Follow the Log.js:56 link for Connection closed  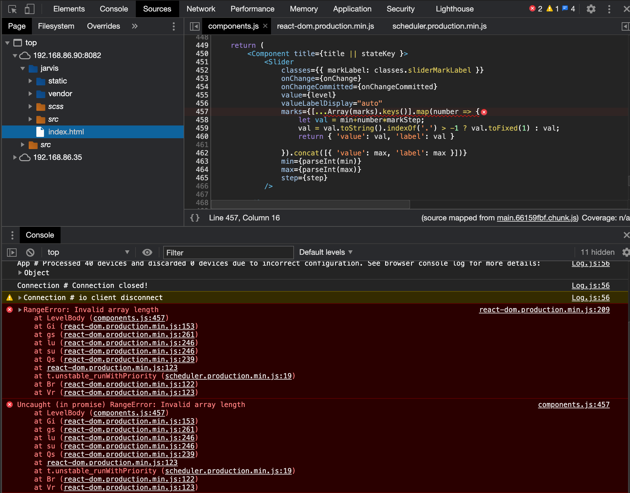[x=590, y=285]
